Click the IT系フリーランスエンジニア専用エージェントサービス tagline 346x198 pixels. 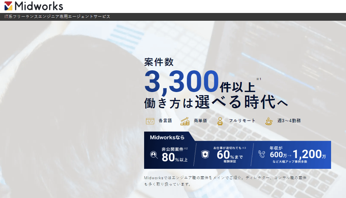pyautogui.click(x=57, y=17)
